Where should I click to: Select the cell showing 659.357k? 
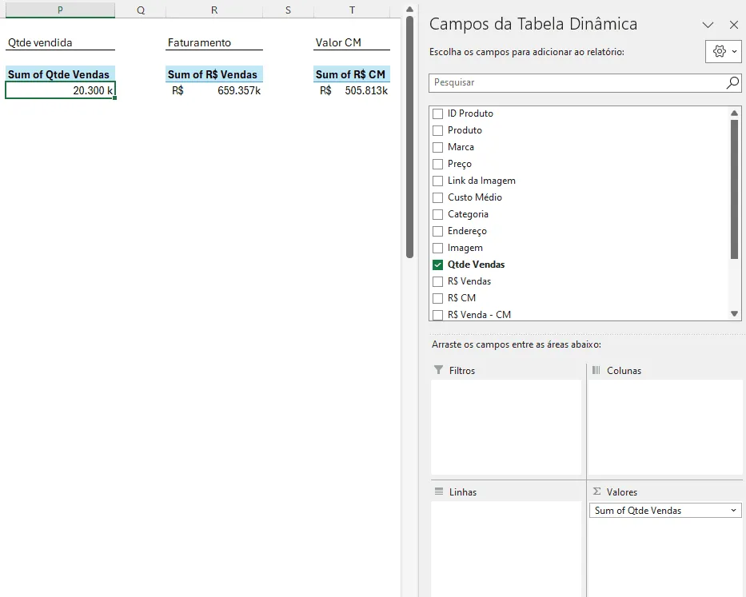(x=214, y=90)
